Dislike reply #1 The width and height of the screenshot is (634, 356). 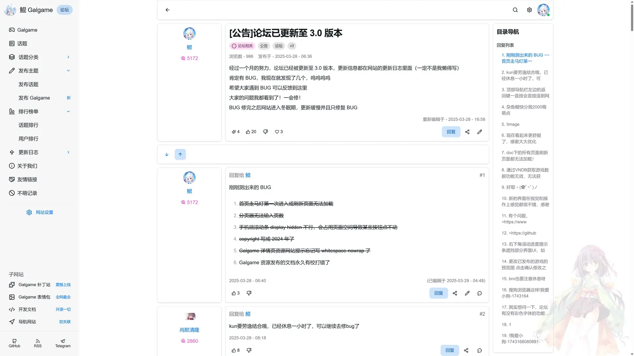coord(249,293)
